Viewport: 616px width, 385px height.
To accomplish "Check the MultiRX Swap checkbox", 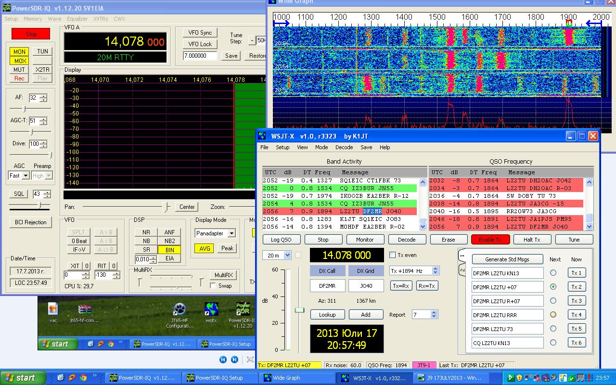I will pos(213,286).
